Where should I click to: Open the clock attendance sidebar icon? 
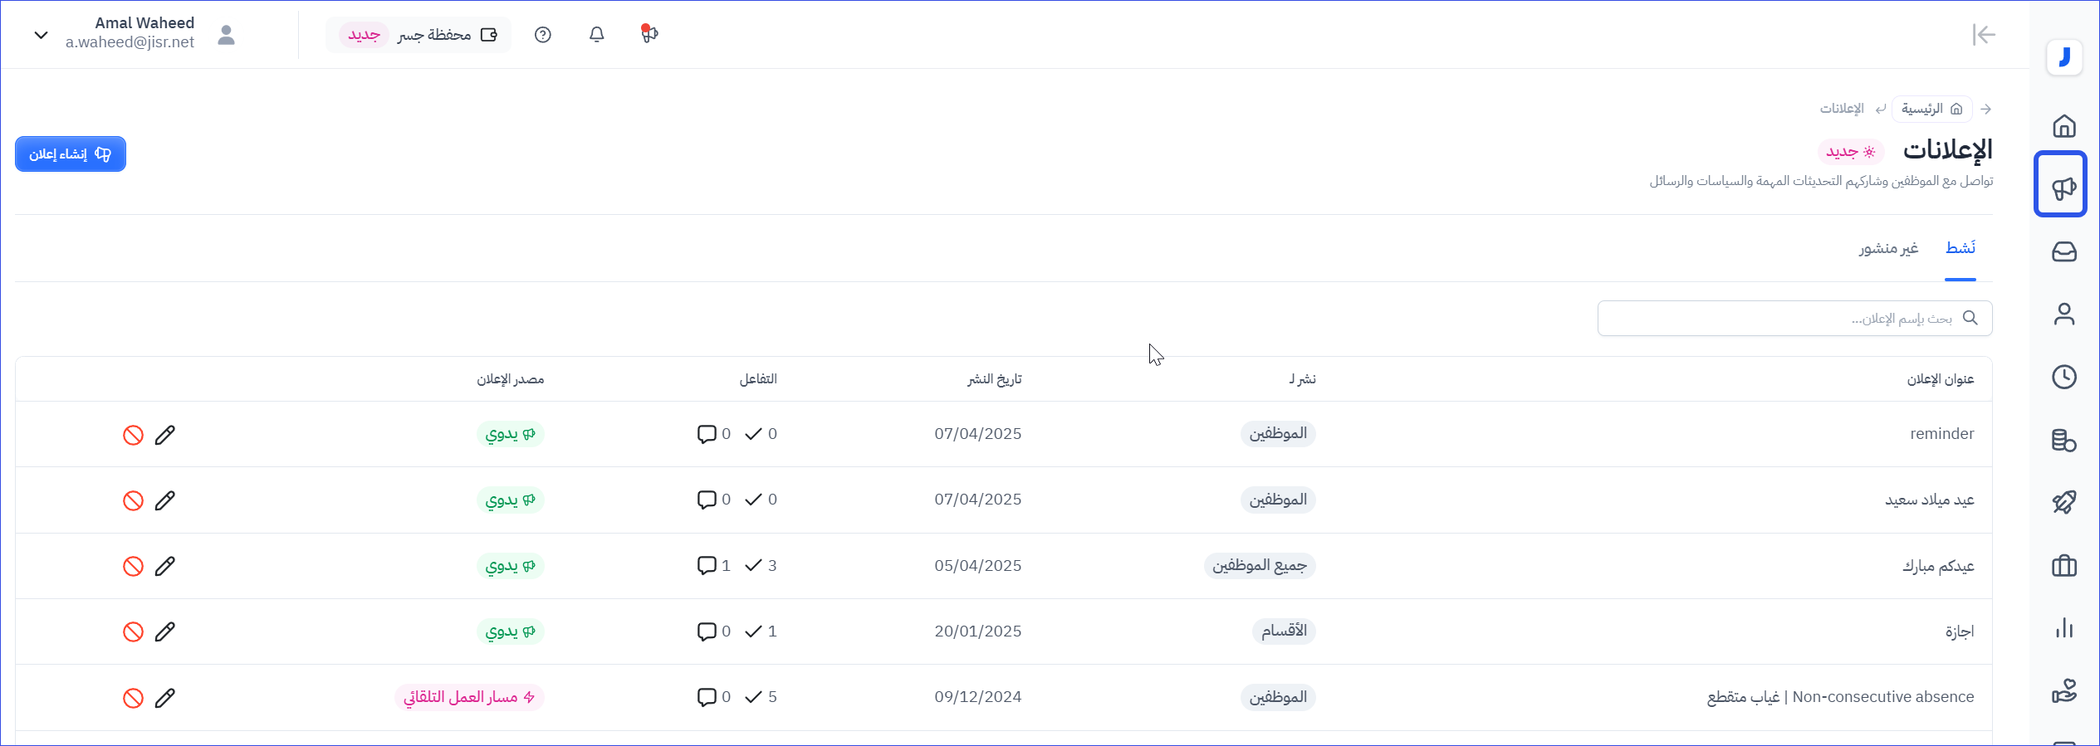tap(2063, 378)
